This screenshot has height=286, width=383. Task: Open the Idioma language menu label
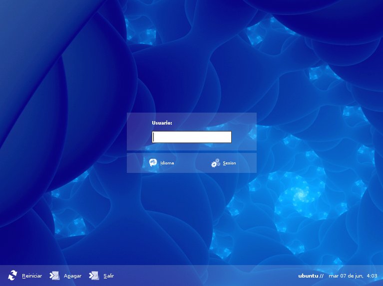(x=167, y=163)
